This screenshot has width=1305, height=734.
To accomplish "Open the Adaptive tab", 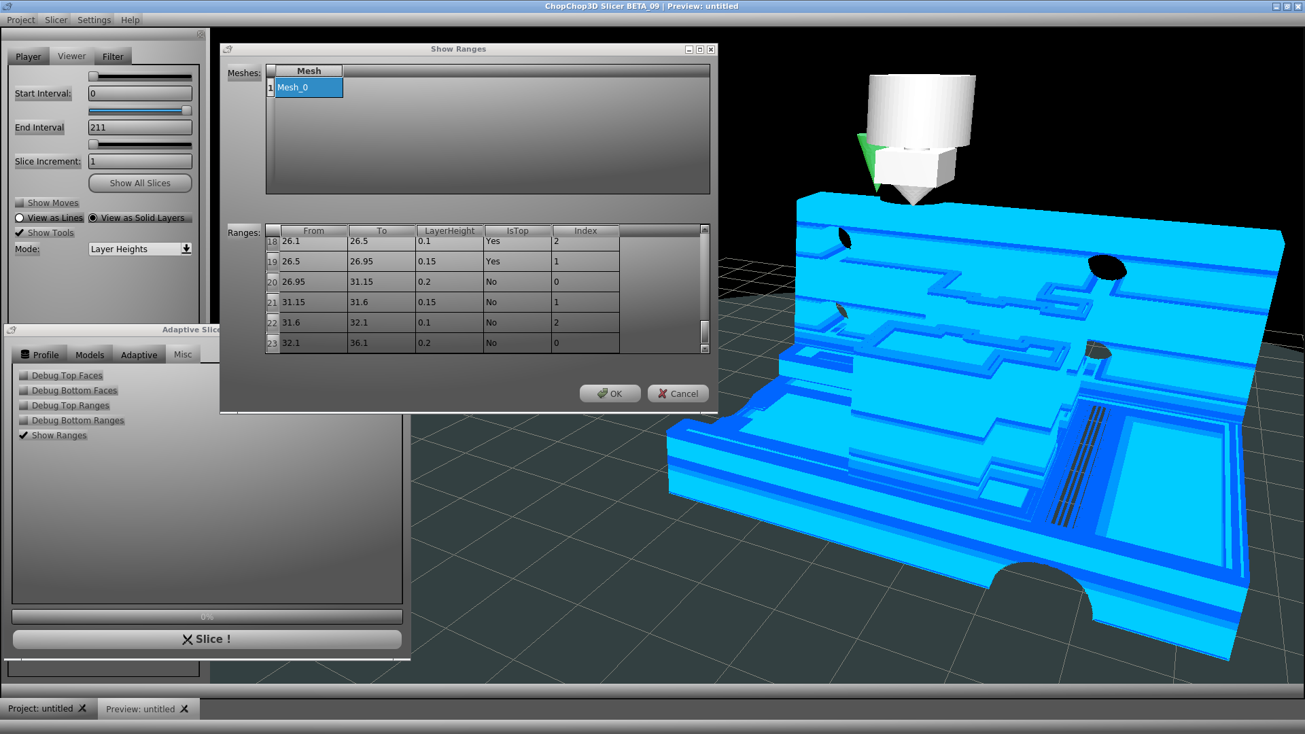I will [x=139, y=355].
